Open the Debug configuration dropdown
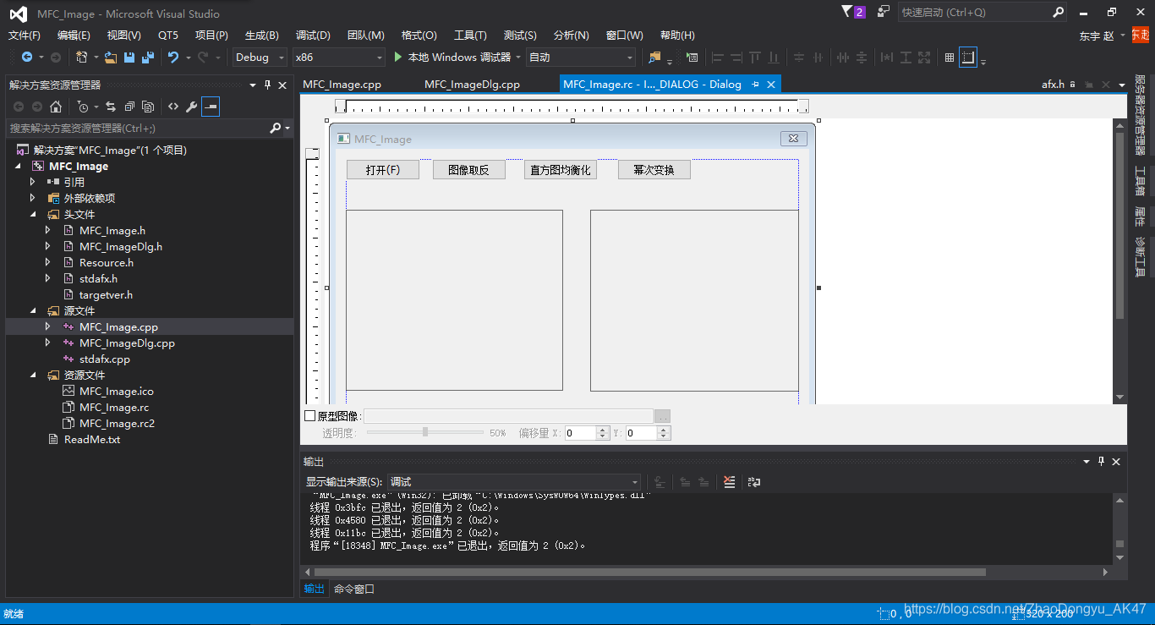The image size is (1155, 625). pyautogui.click(x=260, y=58)
